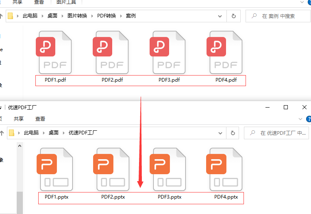Screen dimensions: 311x214
Task: Click the PDF4.pptx file name
Action: (x=226, y=197)
